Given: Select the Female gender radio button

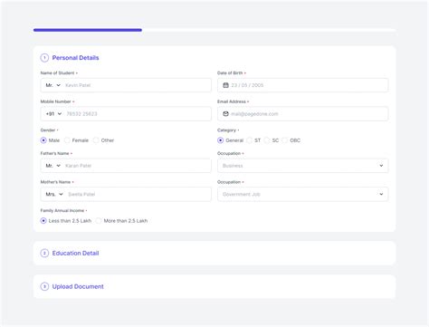Looking at the screenshot, I should 67,140.
